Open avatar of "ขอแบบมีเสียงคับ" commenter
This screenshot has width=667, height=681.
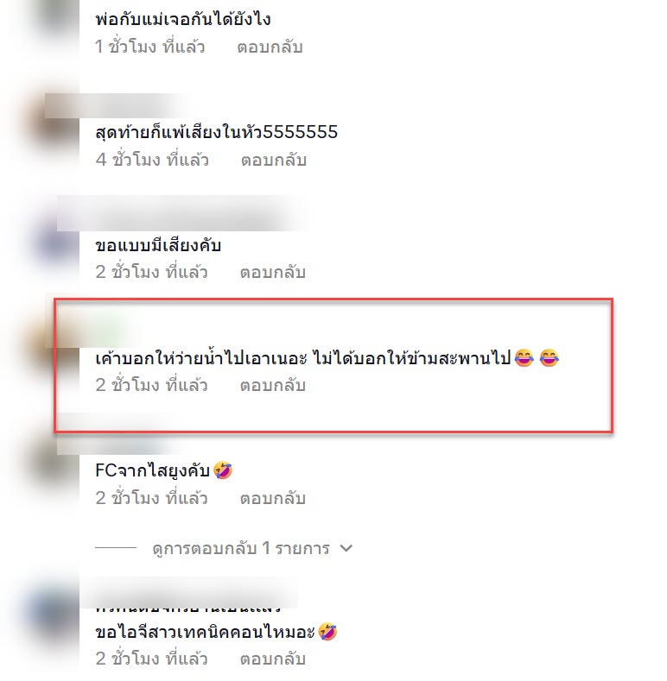click(56, 239)
